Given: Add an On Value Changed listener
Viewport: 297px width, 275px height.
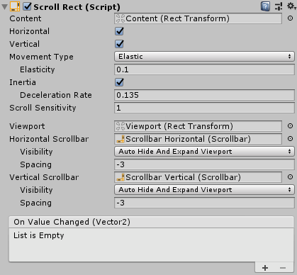Looking at the screenshot, I should point(265,268).
